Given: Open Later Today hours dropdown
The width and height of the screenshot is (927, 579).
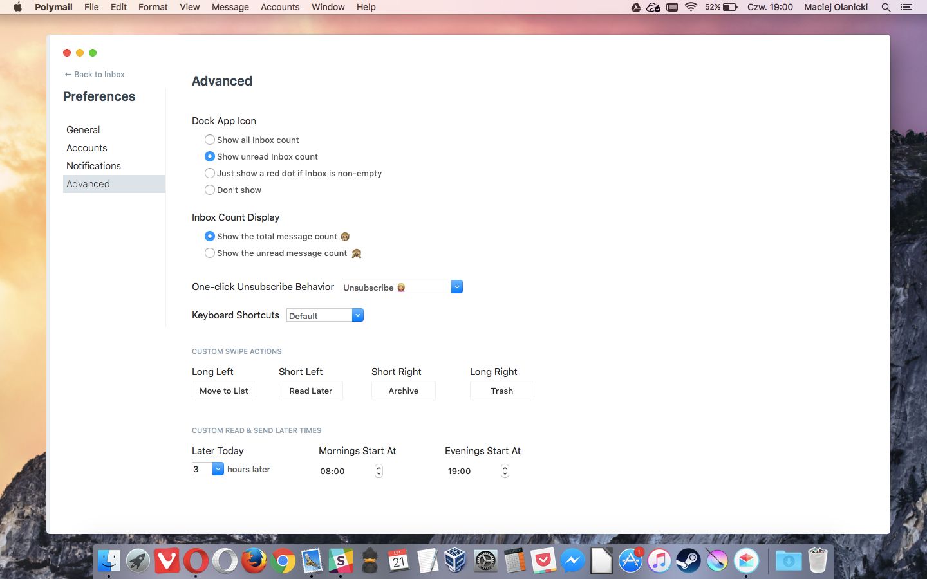Looking at the screenshot, I should pos(208,469).
